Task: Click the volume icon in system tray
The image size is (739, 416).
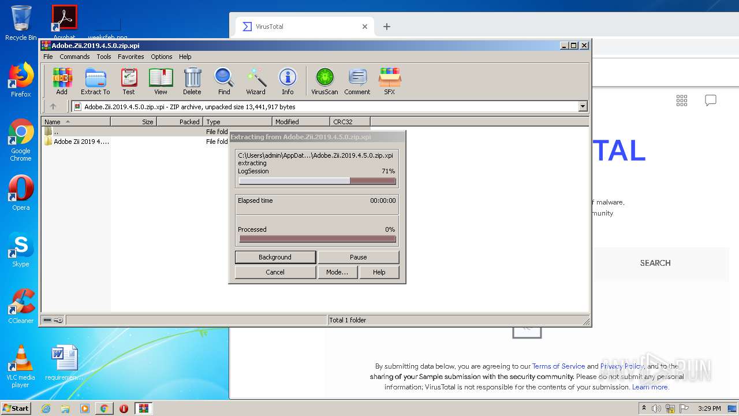Action: pyautogui.click(x=656, y=408)
